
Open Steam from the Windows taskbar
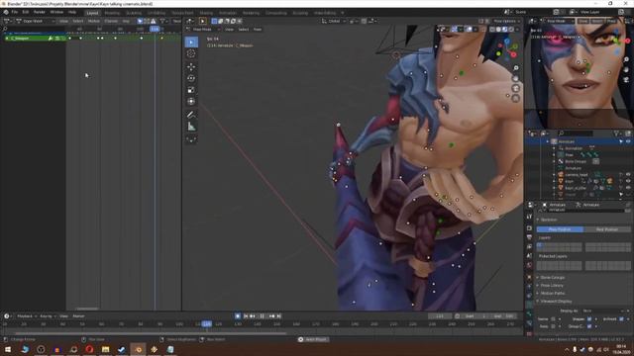click(121, 349)
